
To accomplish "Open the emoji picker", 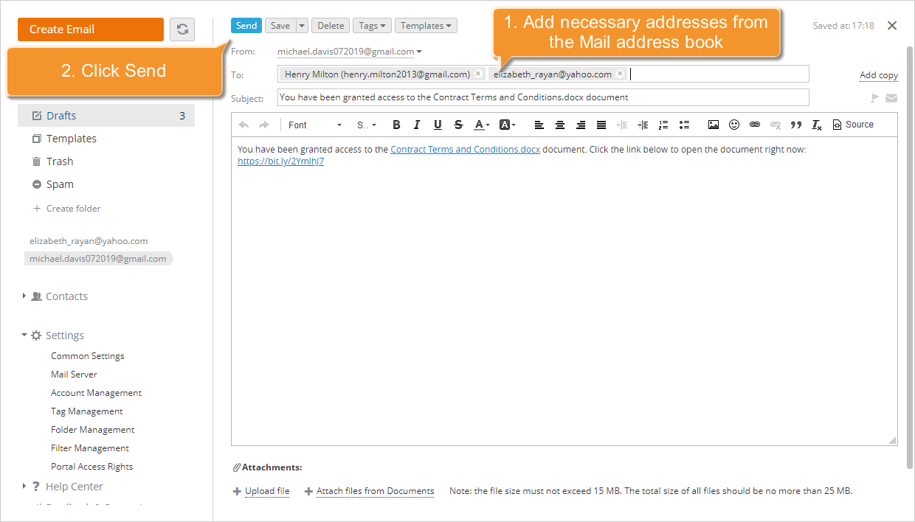I will (734, 125).
